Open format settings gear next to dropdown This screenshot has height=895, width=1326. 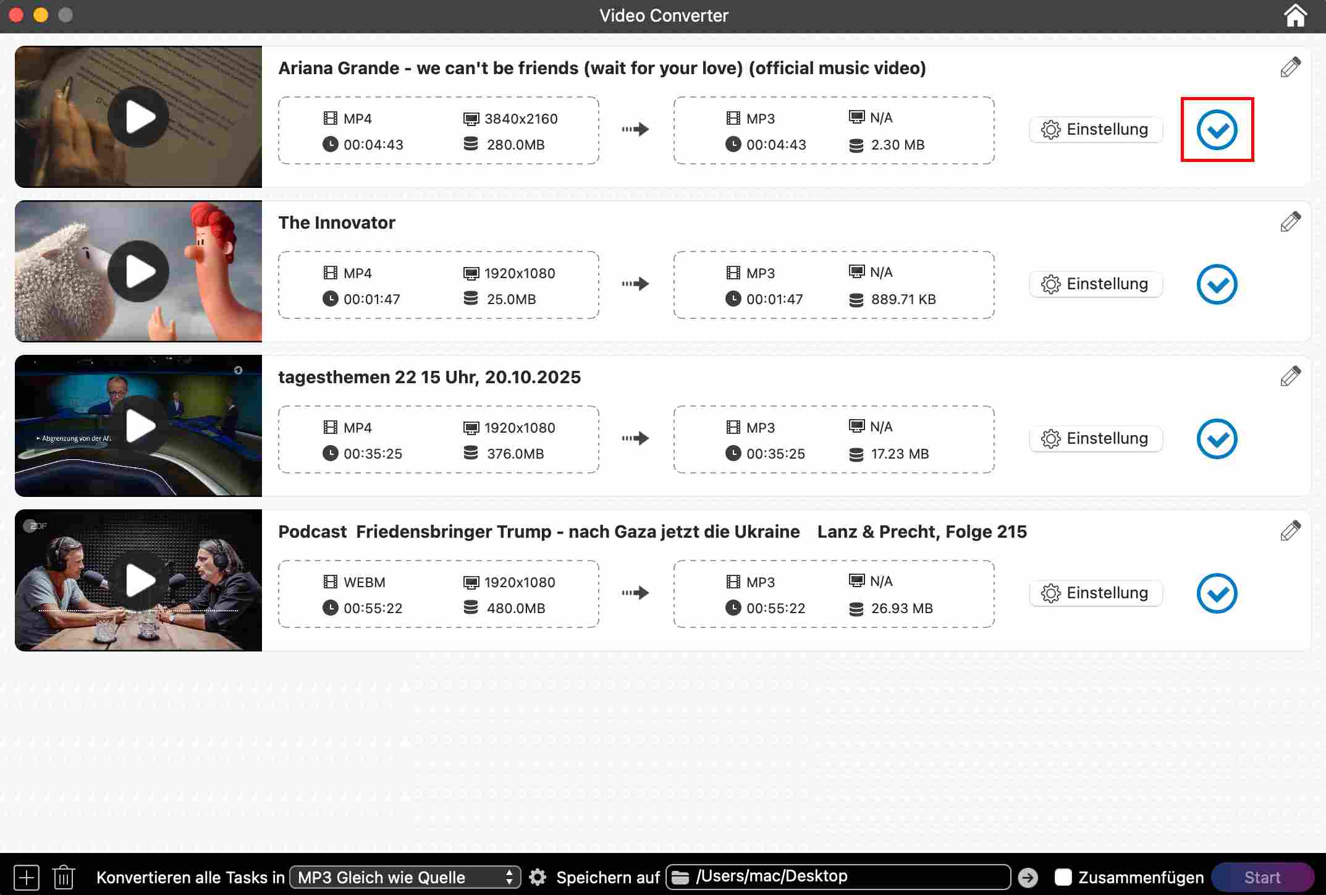[x=538, y=877]
